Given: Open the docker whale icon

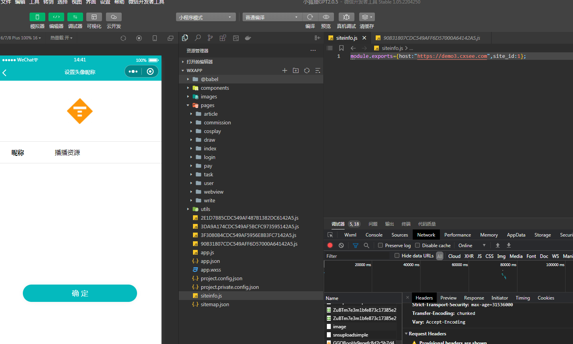Looking at the screenshot, I should [x=248, y=38].
